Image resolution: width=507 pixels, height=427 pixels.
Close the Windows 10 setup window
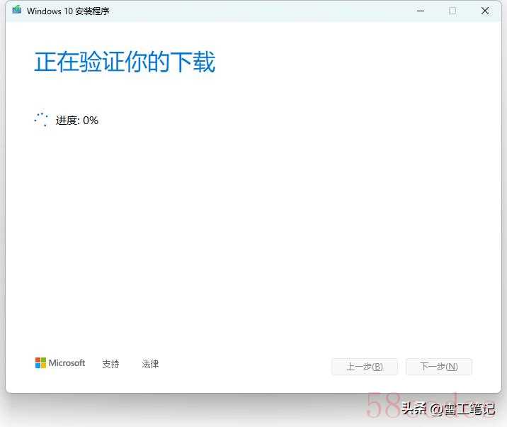484,11
